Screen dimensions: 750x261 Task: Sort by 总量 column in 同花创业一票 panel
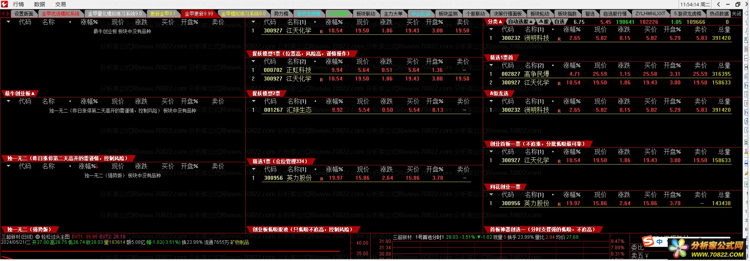724,195
